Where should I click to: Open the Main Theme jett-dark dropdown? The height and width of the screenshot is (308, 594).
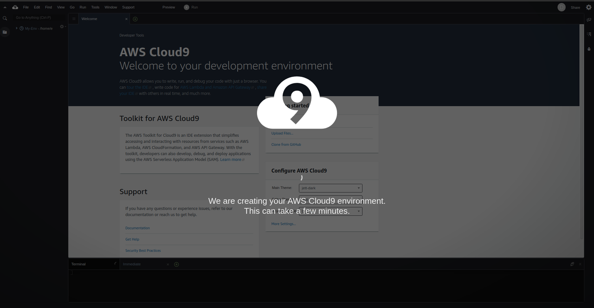click(x=330, y=188)
